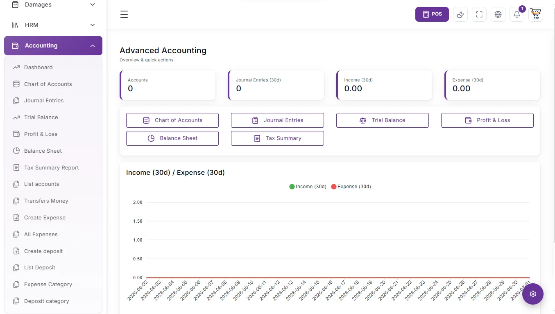
Task: Open the hamburger sidebar menu icon
Action: tap(124, 14)
